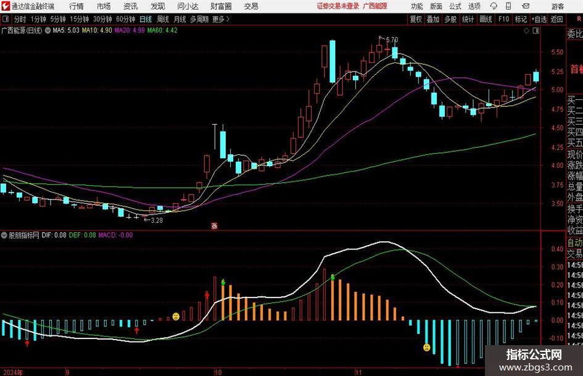Click the MA5: 5.03 value
This screenshot has height=376, width=583.
coord(66,30)
